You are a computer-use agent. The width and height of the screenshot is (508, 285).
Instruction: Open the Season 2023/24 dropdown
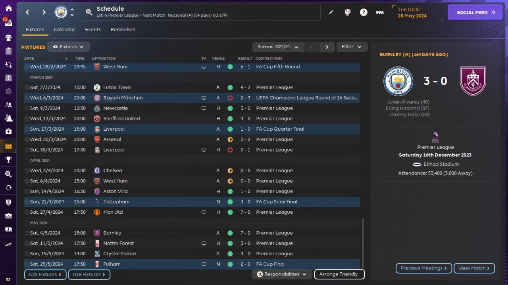278,47
